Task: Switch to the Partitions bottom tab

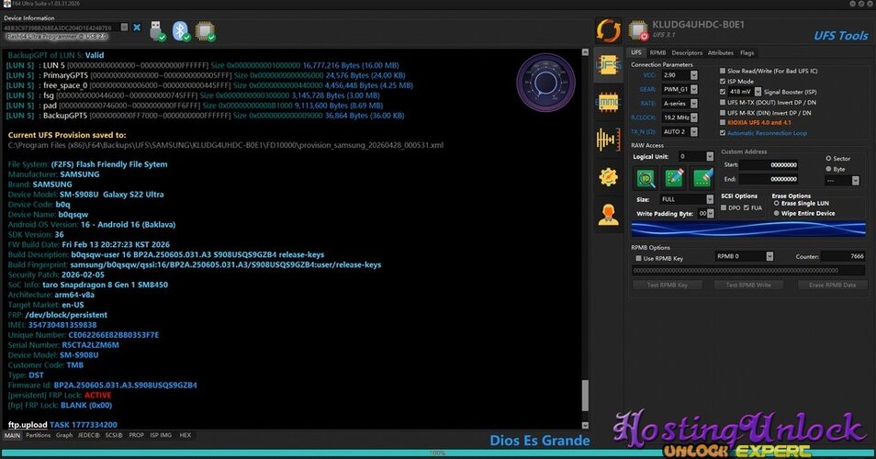Action: (38, 435)
